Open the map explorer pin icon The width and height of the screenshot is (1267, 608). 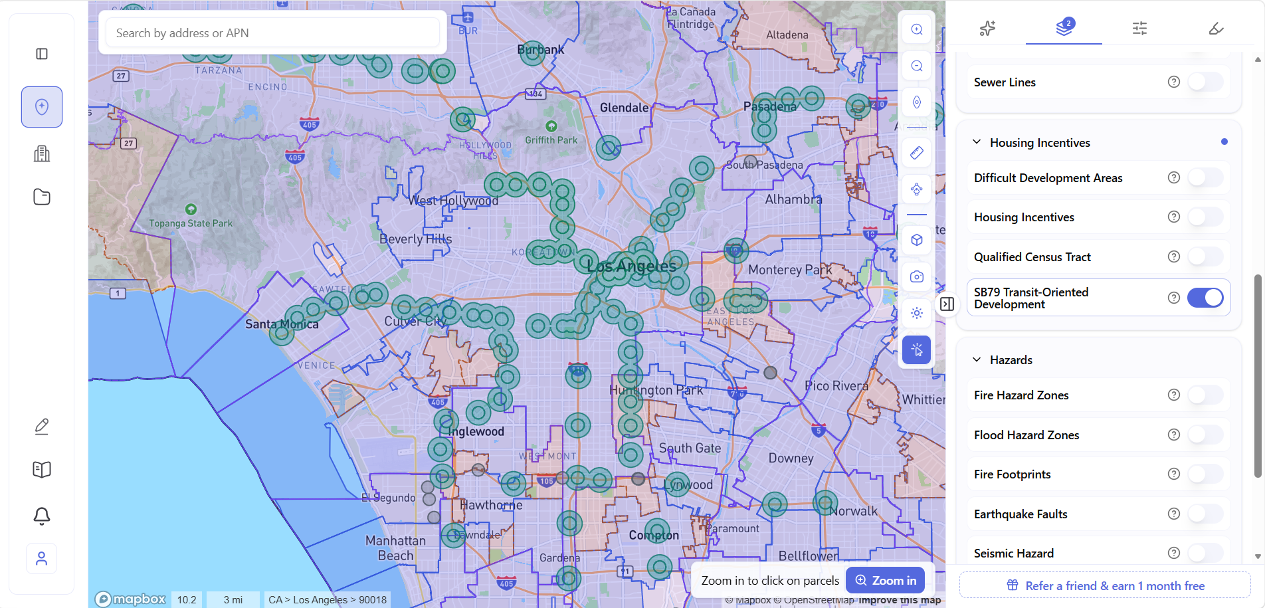[x=42, y=107]
